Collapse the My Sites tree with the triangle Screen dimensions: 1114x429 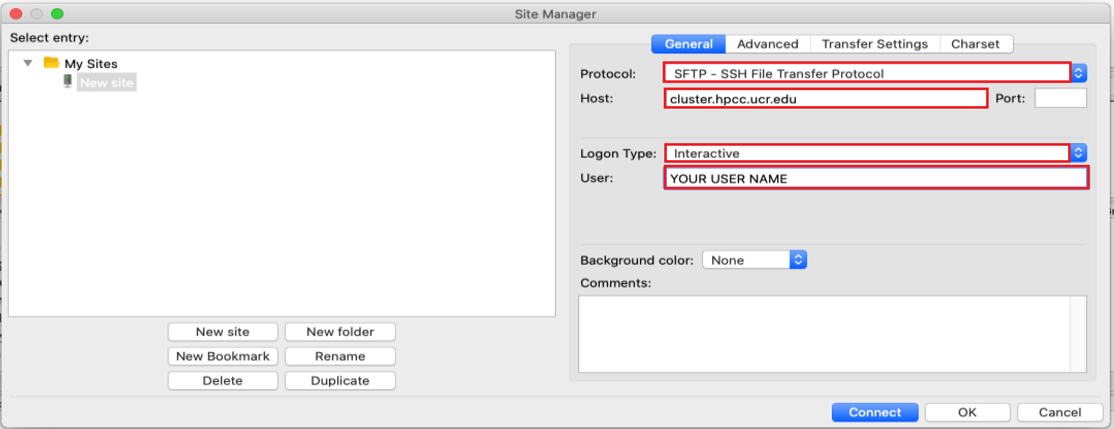[28, 63]
